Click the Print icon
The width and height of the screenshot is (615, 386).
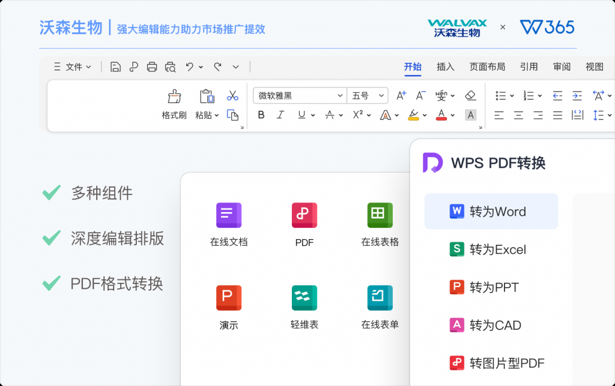tap(152, 67)
